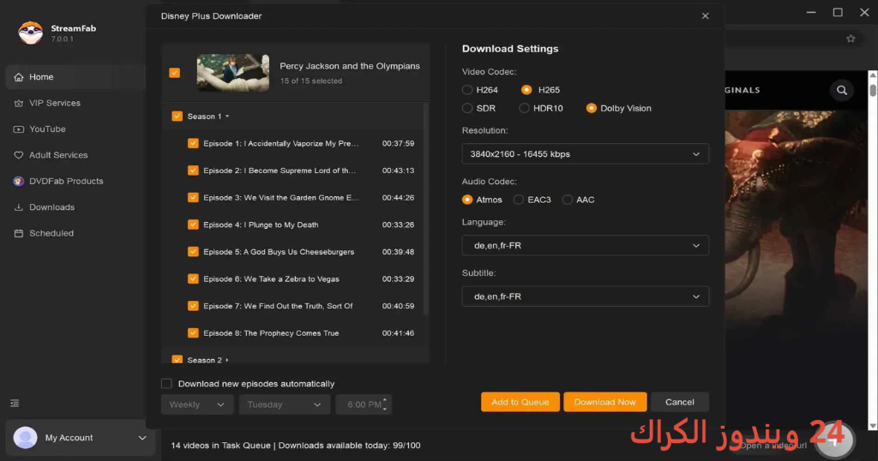Open the Tuesday day dropdown
The width and height of the screenshot is (878, 461).
pyautogui.click(x=284, y=404)
